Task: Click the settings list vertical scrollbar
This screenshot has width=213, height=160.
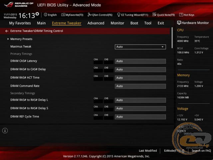Action: (x=172, y=38)
